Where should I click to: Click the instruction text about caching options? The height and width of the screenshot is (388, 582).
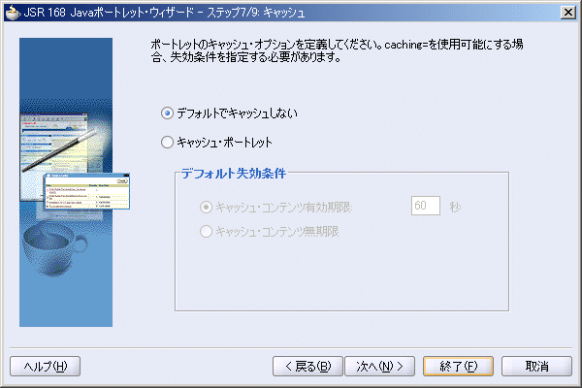[337, 50]
